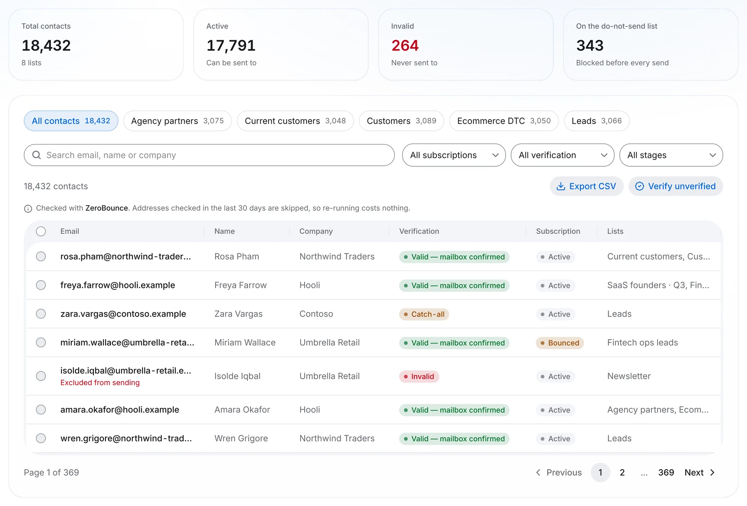Select the isolde.iqbal row checkbox

(x=41, y=376)
